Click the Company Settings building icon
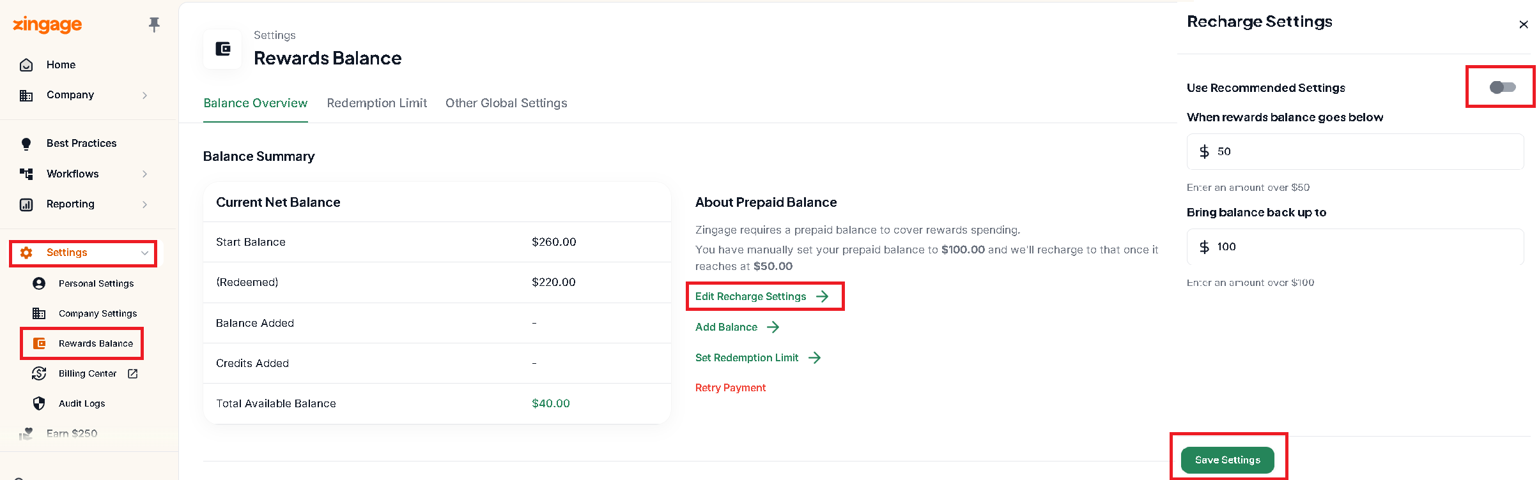 coord(39,313)
